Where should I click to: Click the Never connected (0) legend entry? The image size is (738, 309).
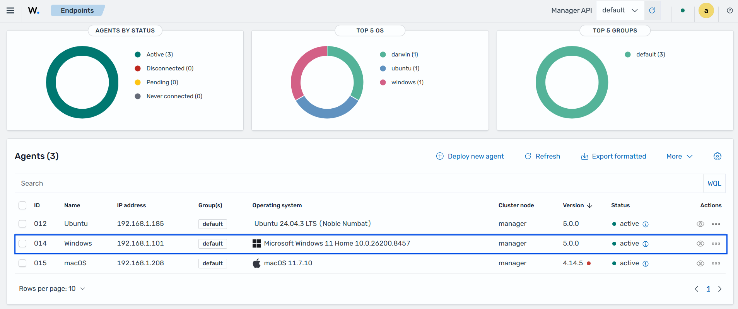pos(168,96)
